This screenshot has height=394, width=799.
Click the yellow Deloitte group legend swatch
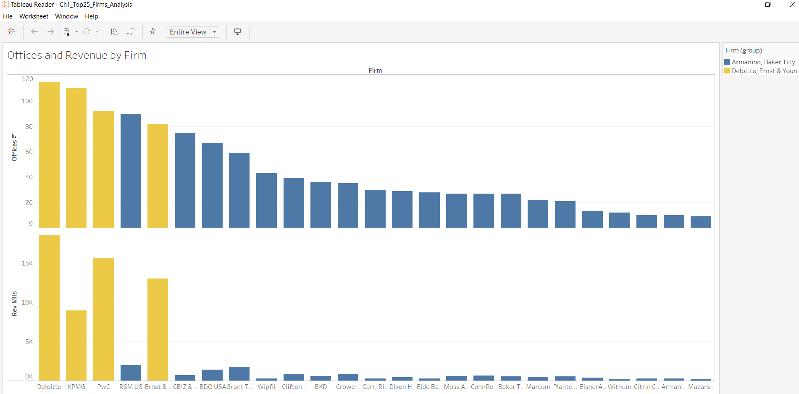[727, 71]
